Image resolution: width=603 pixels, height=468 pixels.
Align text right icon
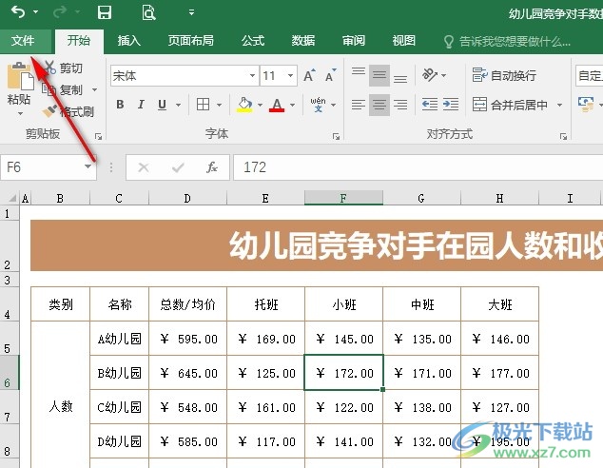coord(400,105)
